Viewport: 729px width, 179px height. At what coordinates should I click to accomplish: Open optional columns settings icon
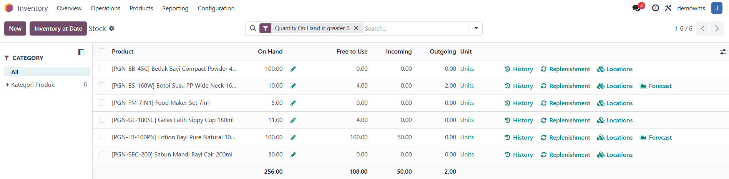click(723, 52)
